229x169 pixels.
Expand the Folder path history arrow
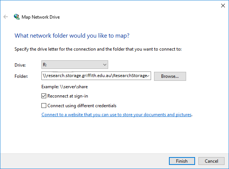point(149,76)
